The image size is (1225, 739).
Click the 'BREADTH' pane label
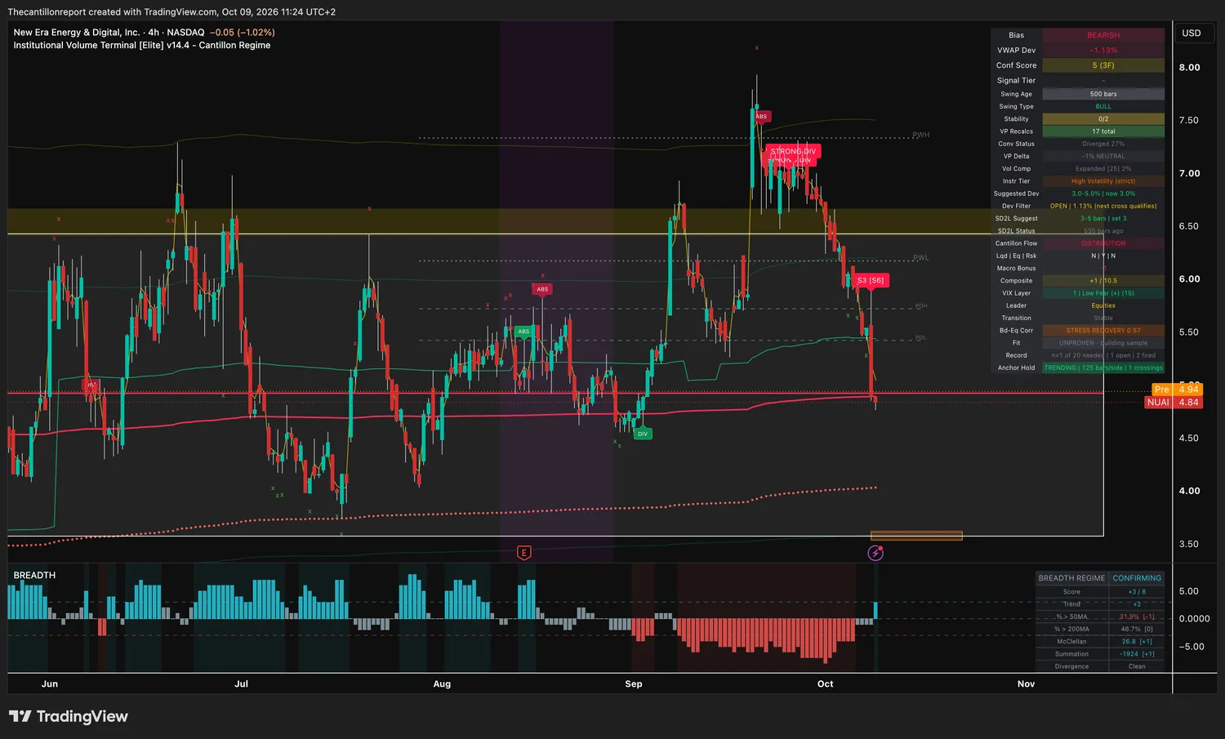[34, 575]
